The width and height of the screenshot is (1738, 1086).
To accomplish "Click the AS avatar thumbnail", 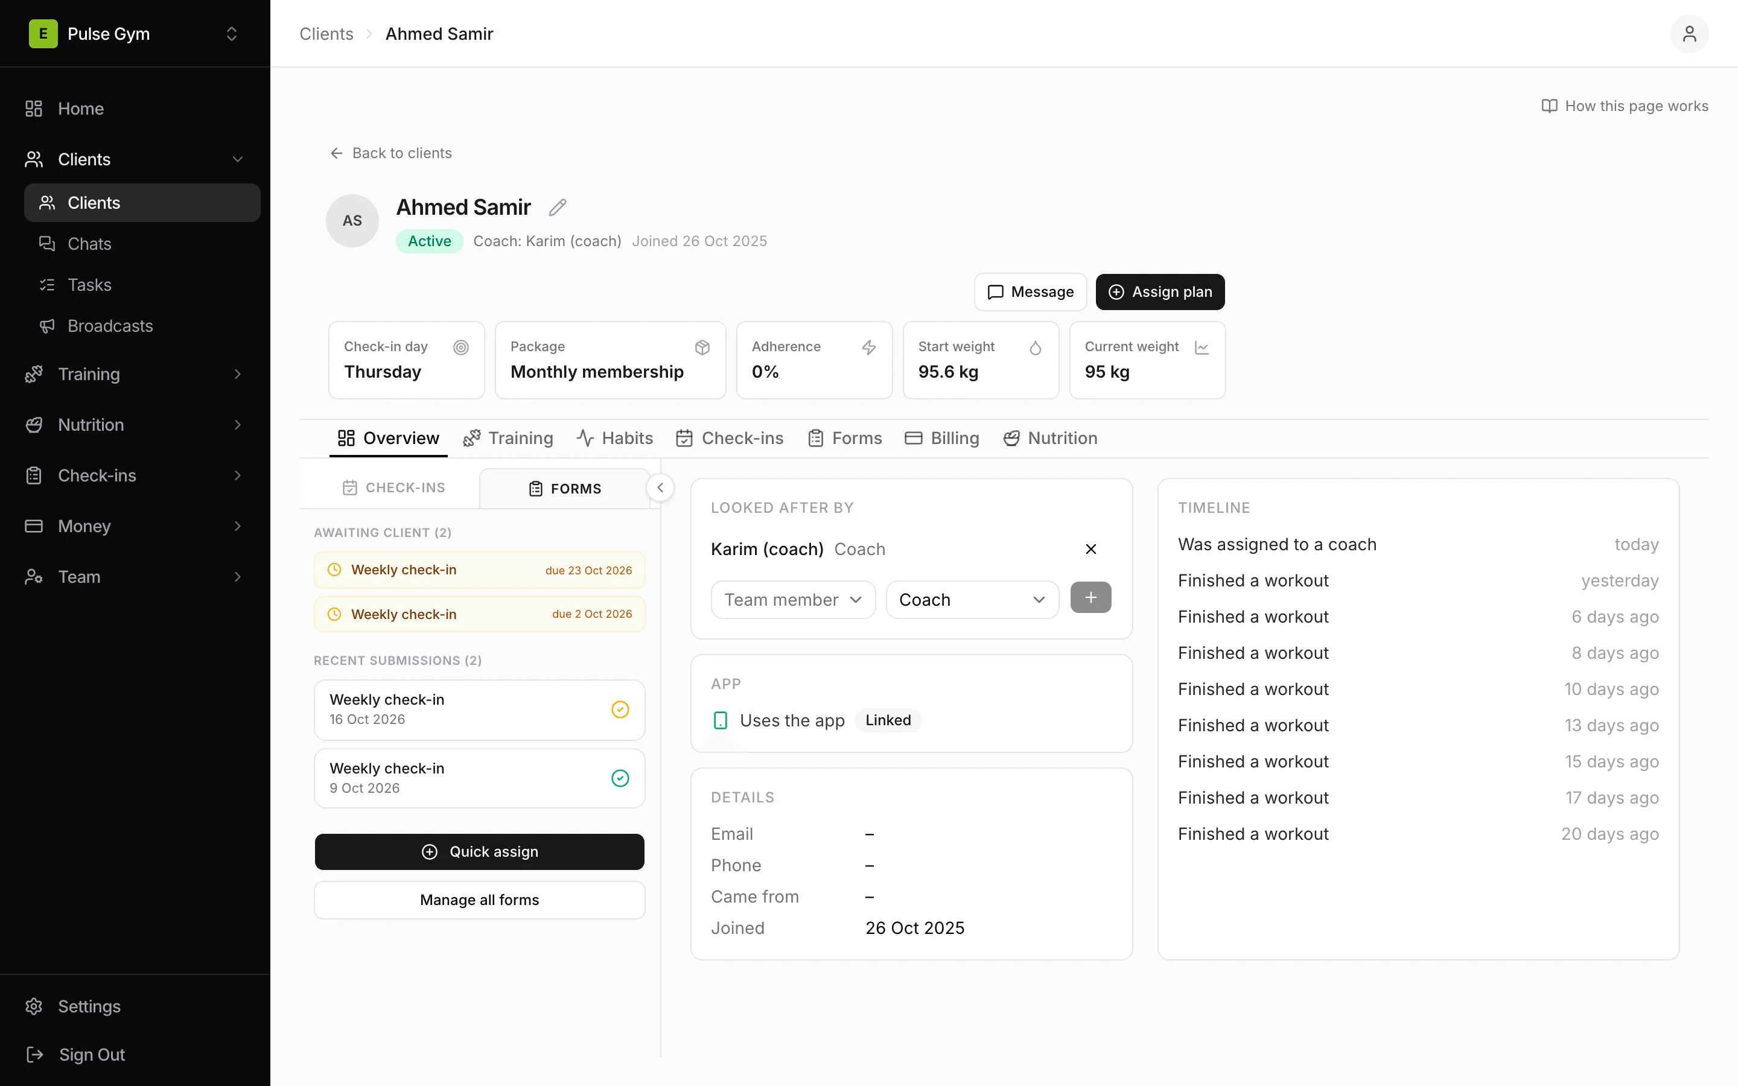I will click(x=352, y=221).
